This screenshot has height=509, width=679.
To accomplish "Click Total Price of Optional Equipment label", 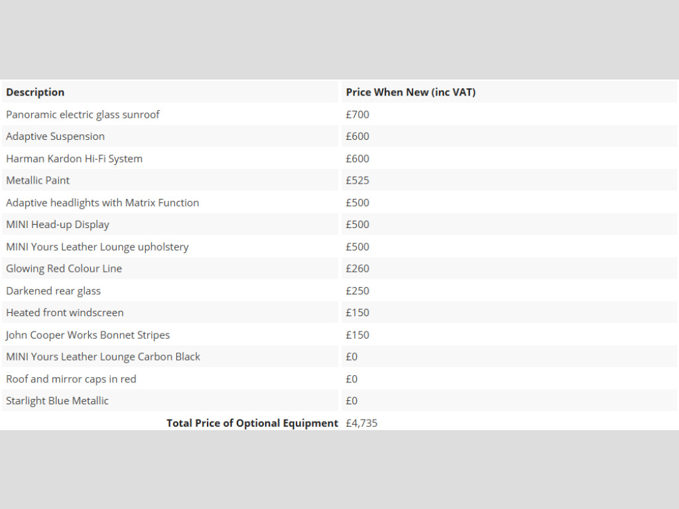I will click(252, 423).
